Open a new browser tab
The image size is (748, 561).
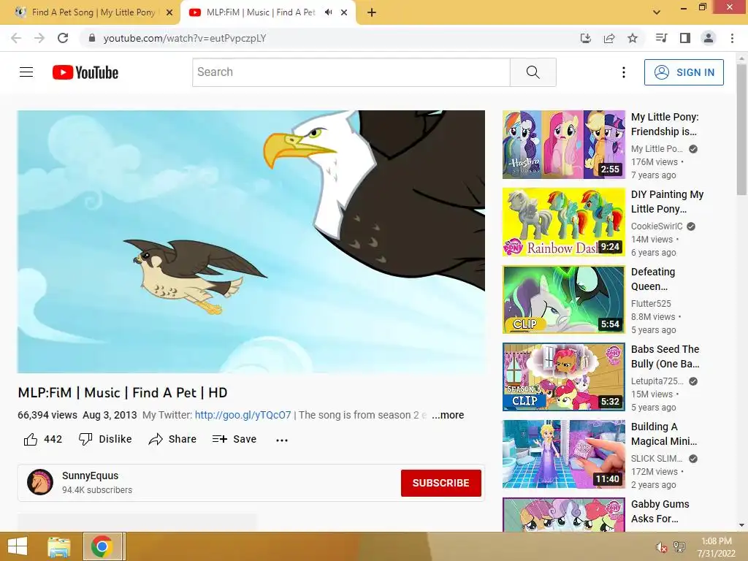coord(372,12)
